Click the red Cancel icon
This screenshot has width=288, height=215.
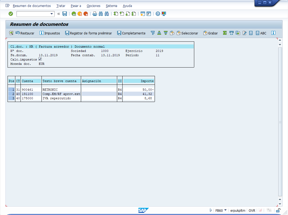[x=86, y=14]
